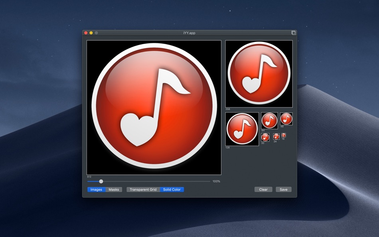This screenshot has width=379, height=237.
Task: Pick the 64 size icon thumbnail
Action: [270, 120]
